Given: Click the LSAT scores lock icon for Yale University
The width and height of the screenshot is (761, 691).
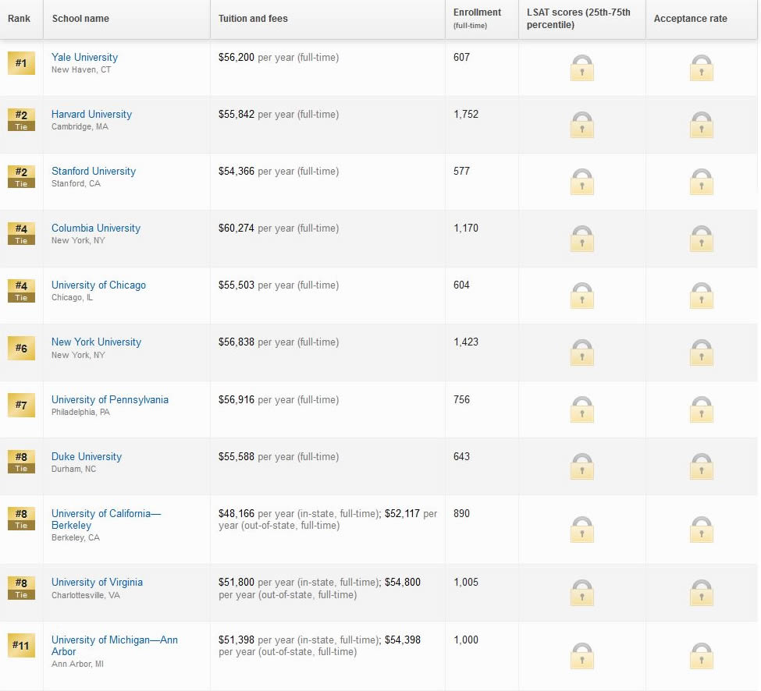Looking at the screenshot, I should pyautogui.click(x=581, y=69).
